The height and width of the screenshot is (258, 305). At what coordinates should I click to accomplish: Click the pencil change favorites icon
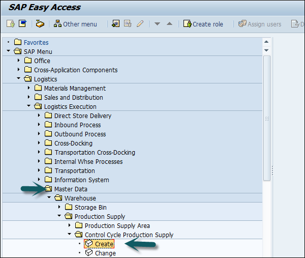pos(140,24)
